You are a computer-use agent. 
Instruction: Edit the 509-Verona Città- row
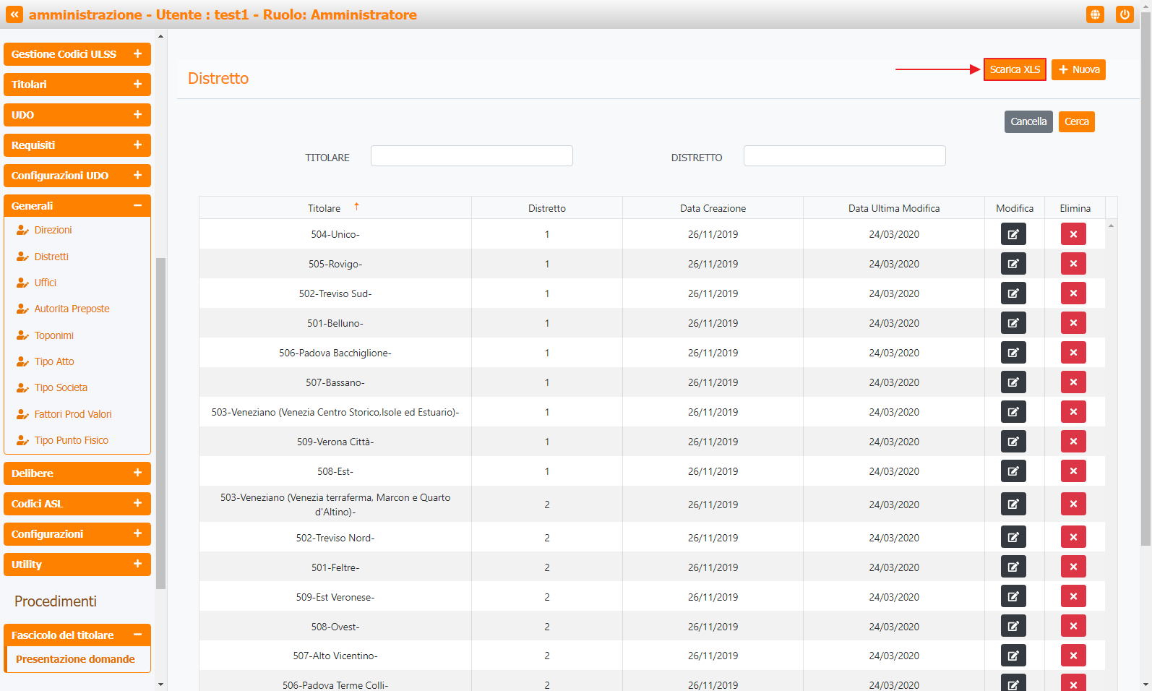[1013, 442]
